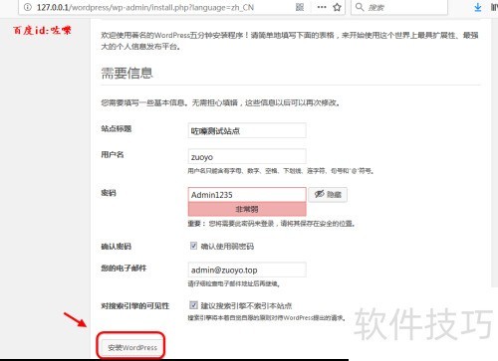This screenshot has height=361, width=498.
Task: Click the password field with Admin1235
Action: point(247,195)
